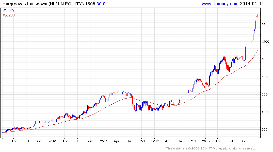This screenshot has width=273, height=152.
Task: Click the 800 price axis label
Action: (265, 77)
